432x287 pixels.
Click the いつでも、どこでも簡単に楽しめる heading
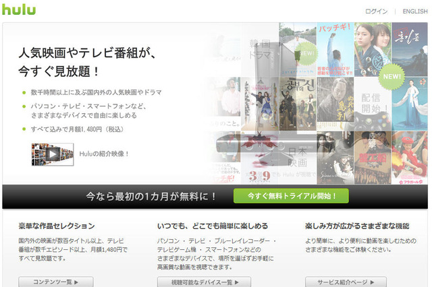click(213, 226)
